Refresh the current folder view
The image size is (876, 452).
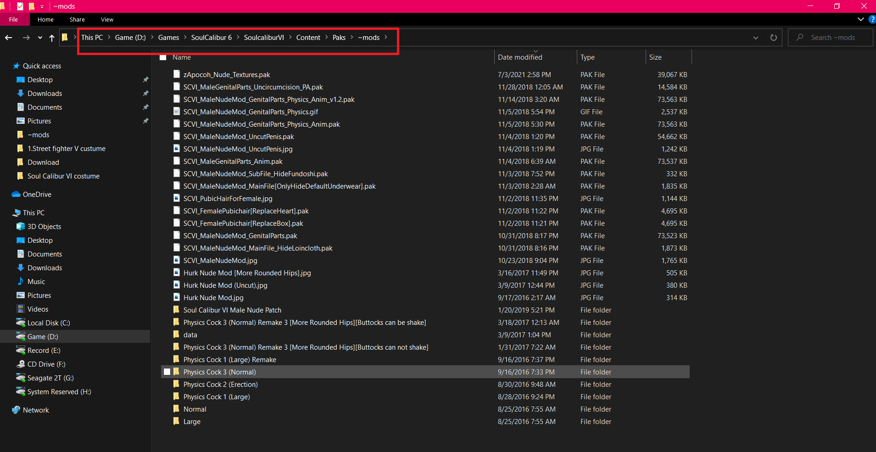[x=773, y=38]
